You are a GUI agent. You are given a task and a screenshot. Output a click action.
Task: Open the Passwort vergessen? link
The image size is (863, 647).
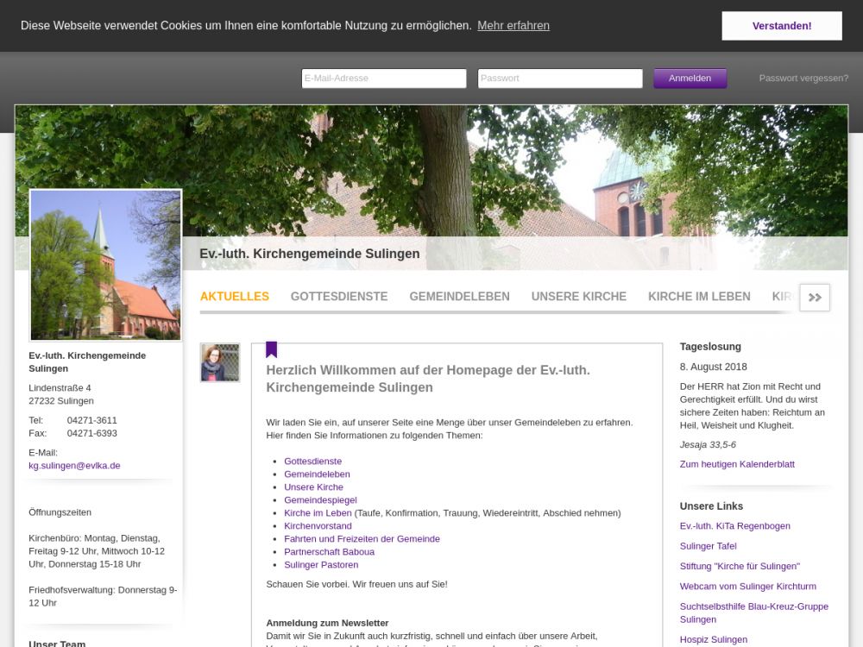803,79
